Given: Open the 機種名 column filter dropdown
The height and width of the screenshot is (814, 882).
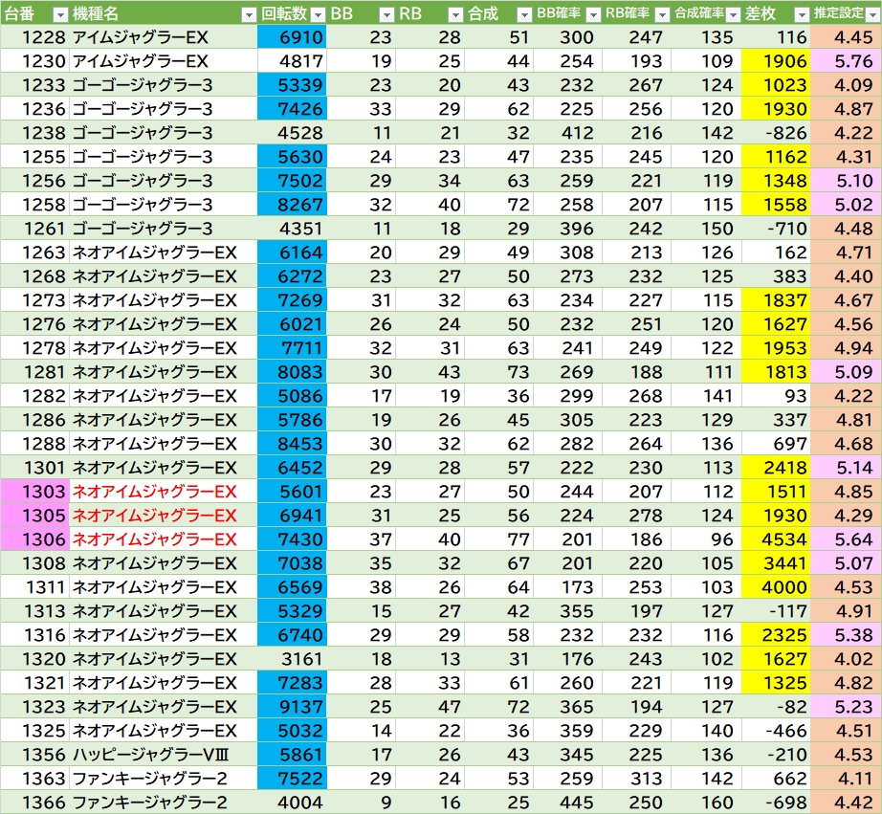Looking at the screenshot, I should 248,14.
